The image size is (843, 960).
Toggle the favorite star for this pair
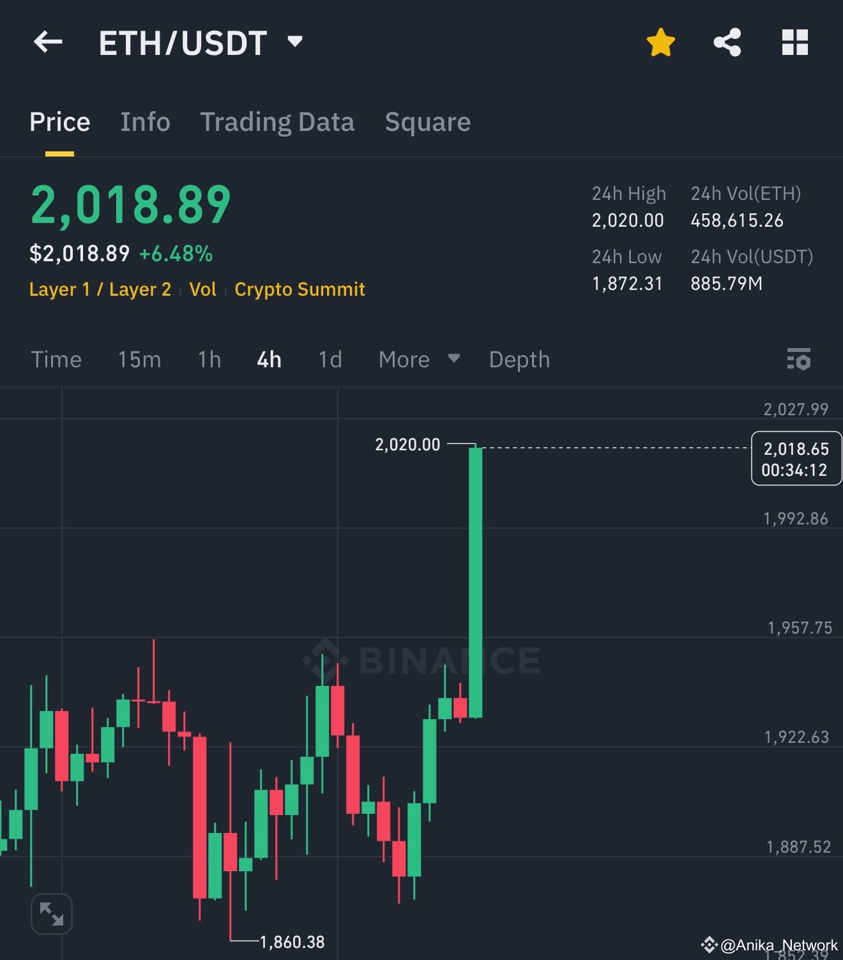[x=661, y=42]
